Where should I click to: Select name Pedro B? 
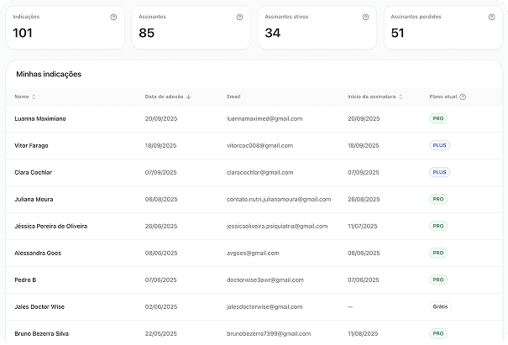point(25,280)
